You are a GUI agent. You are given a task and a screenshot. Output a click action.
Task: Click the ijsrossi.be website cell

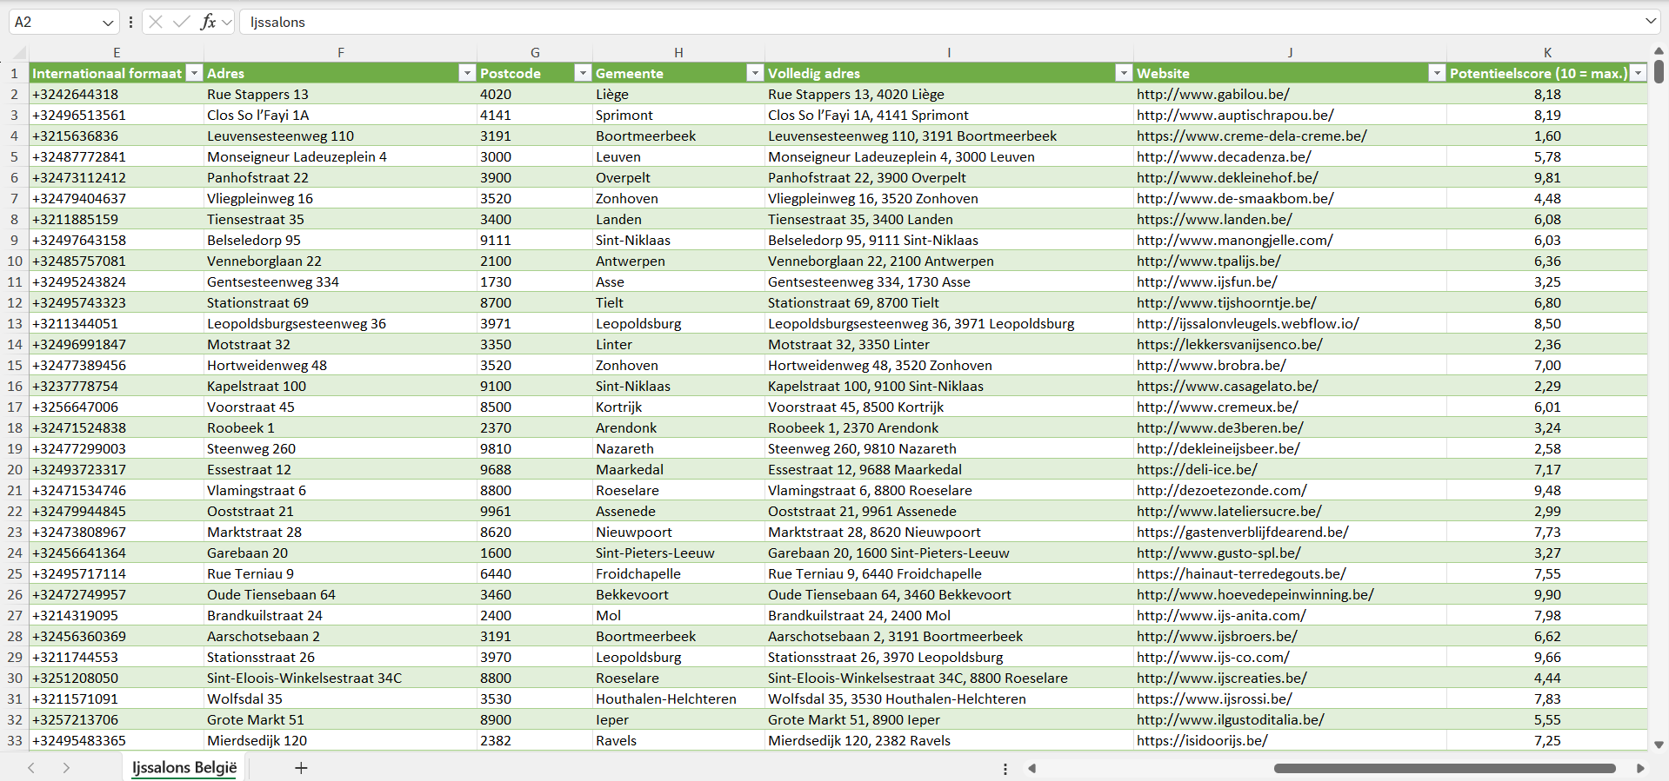point(1213,698)
